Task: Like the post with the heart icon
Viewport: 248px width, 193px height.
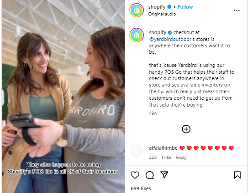Action: tap(135, 175)
